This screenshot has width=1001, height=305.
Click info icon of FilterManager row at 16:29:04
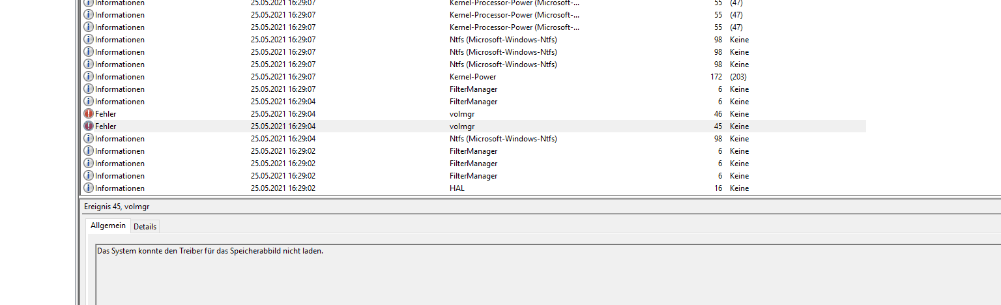tap(89, 102)
